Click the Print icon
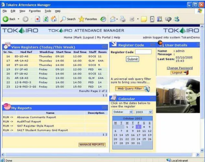The height and width of the screenshot is (162, 205). [x=123, y=19]
